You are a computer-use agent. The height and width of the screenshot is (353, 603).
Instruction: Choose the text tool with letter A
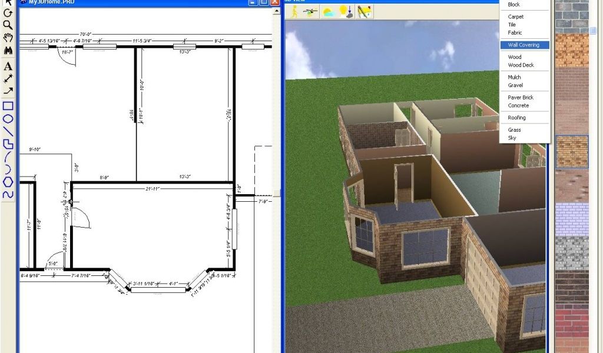[x=8, y=66]
